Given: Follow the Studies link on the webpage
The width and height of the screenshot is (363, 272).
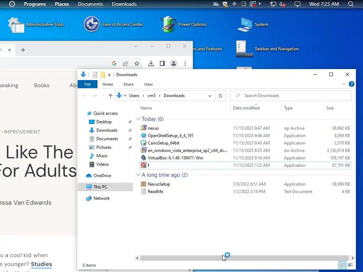Looking at the screenshot, I should point(41,264).
